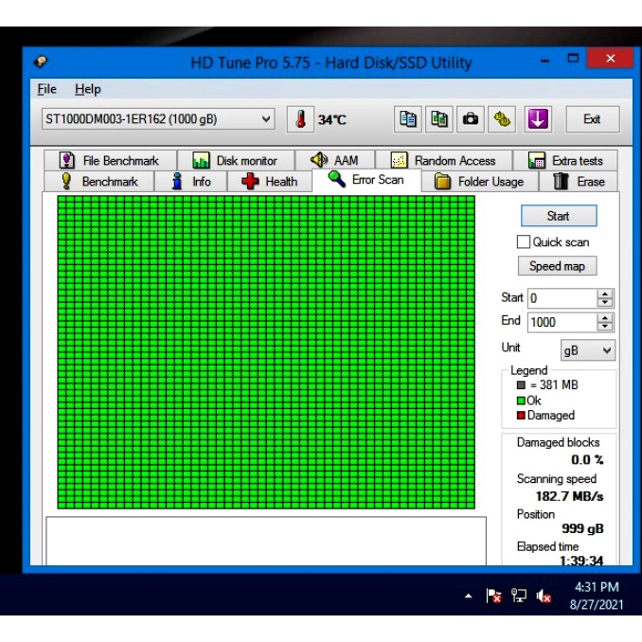
Task: Enable the Quick scan checkbox
Action: pos(524,241)
